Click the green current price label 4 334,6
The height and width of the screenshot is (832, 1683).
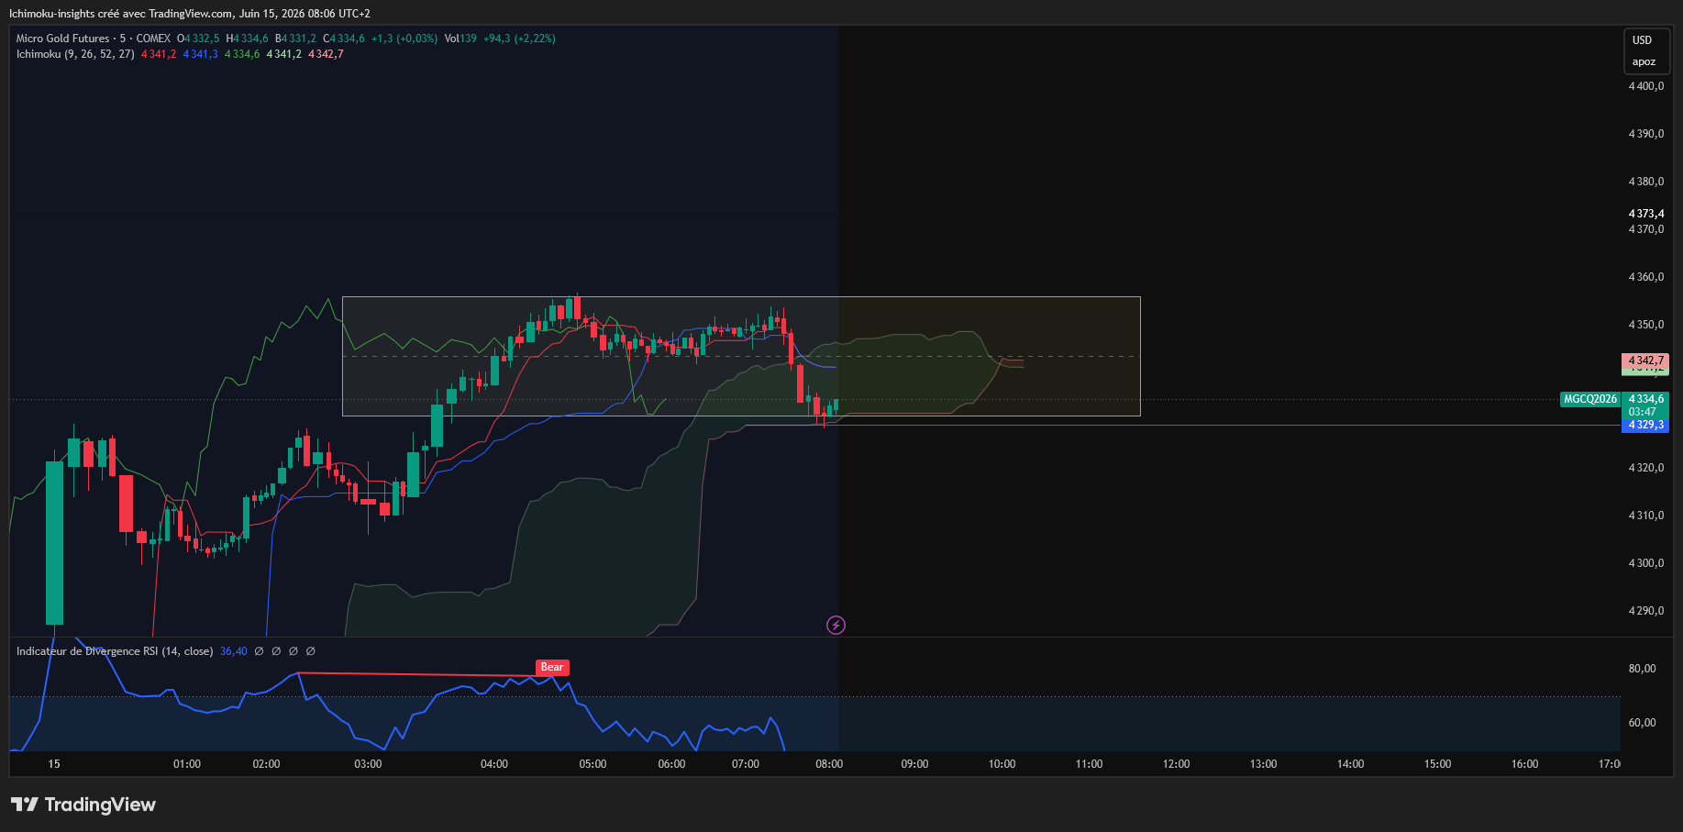point(1645,399)
